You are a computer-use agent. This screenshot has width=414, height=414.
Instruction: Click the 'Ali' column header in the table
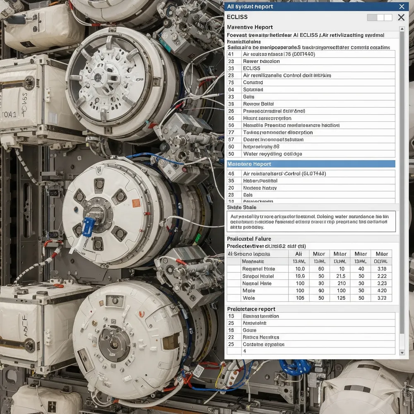click(x=298, y=254)
